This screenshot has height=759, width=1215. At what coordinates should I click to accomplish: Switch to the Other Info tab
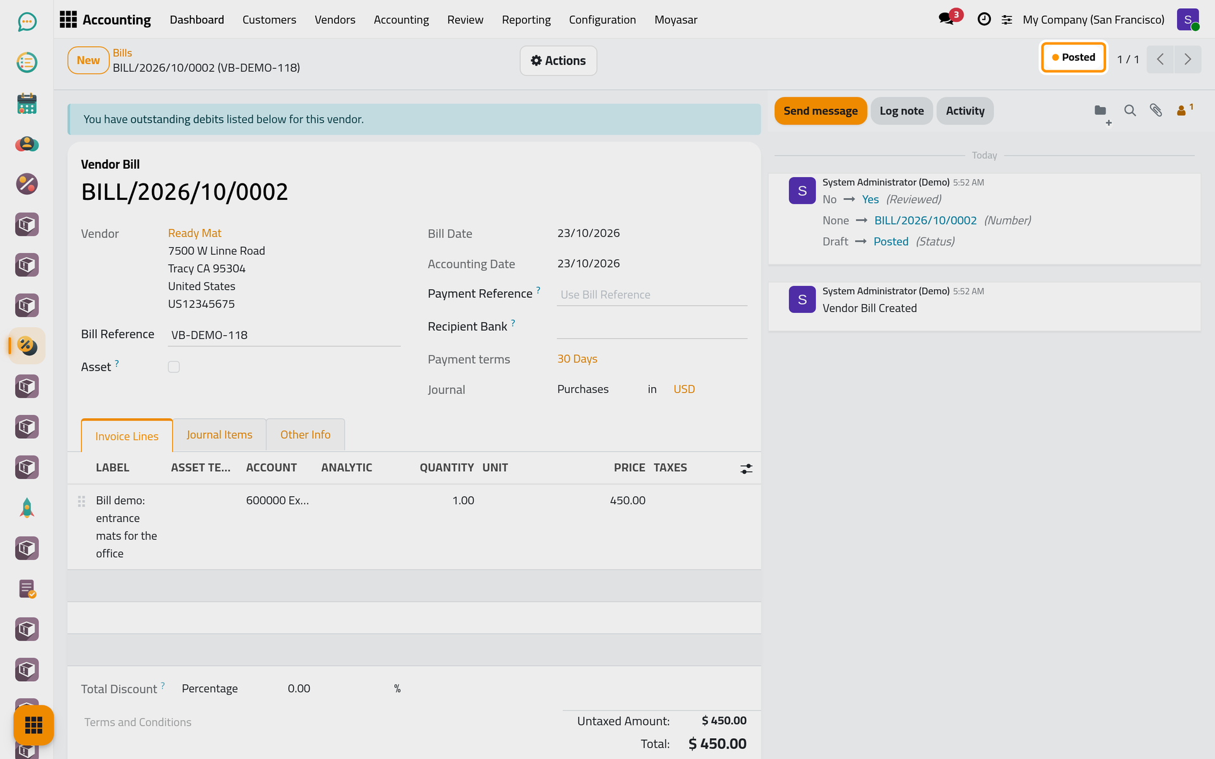[305, 435]
